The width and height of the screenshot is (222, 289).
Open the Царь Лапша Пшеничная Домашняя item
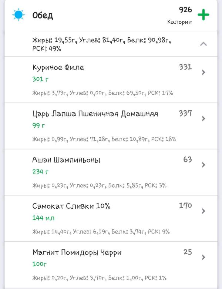click(x=111, y=126)
